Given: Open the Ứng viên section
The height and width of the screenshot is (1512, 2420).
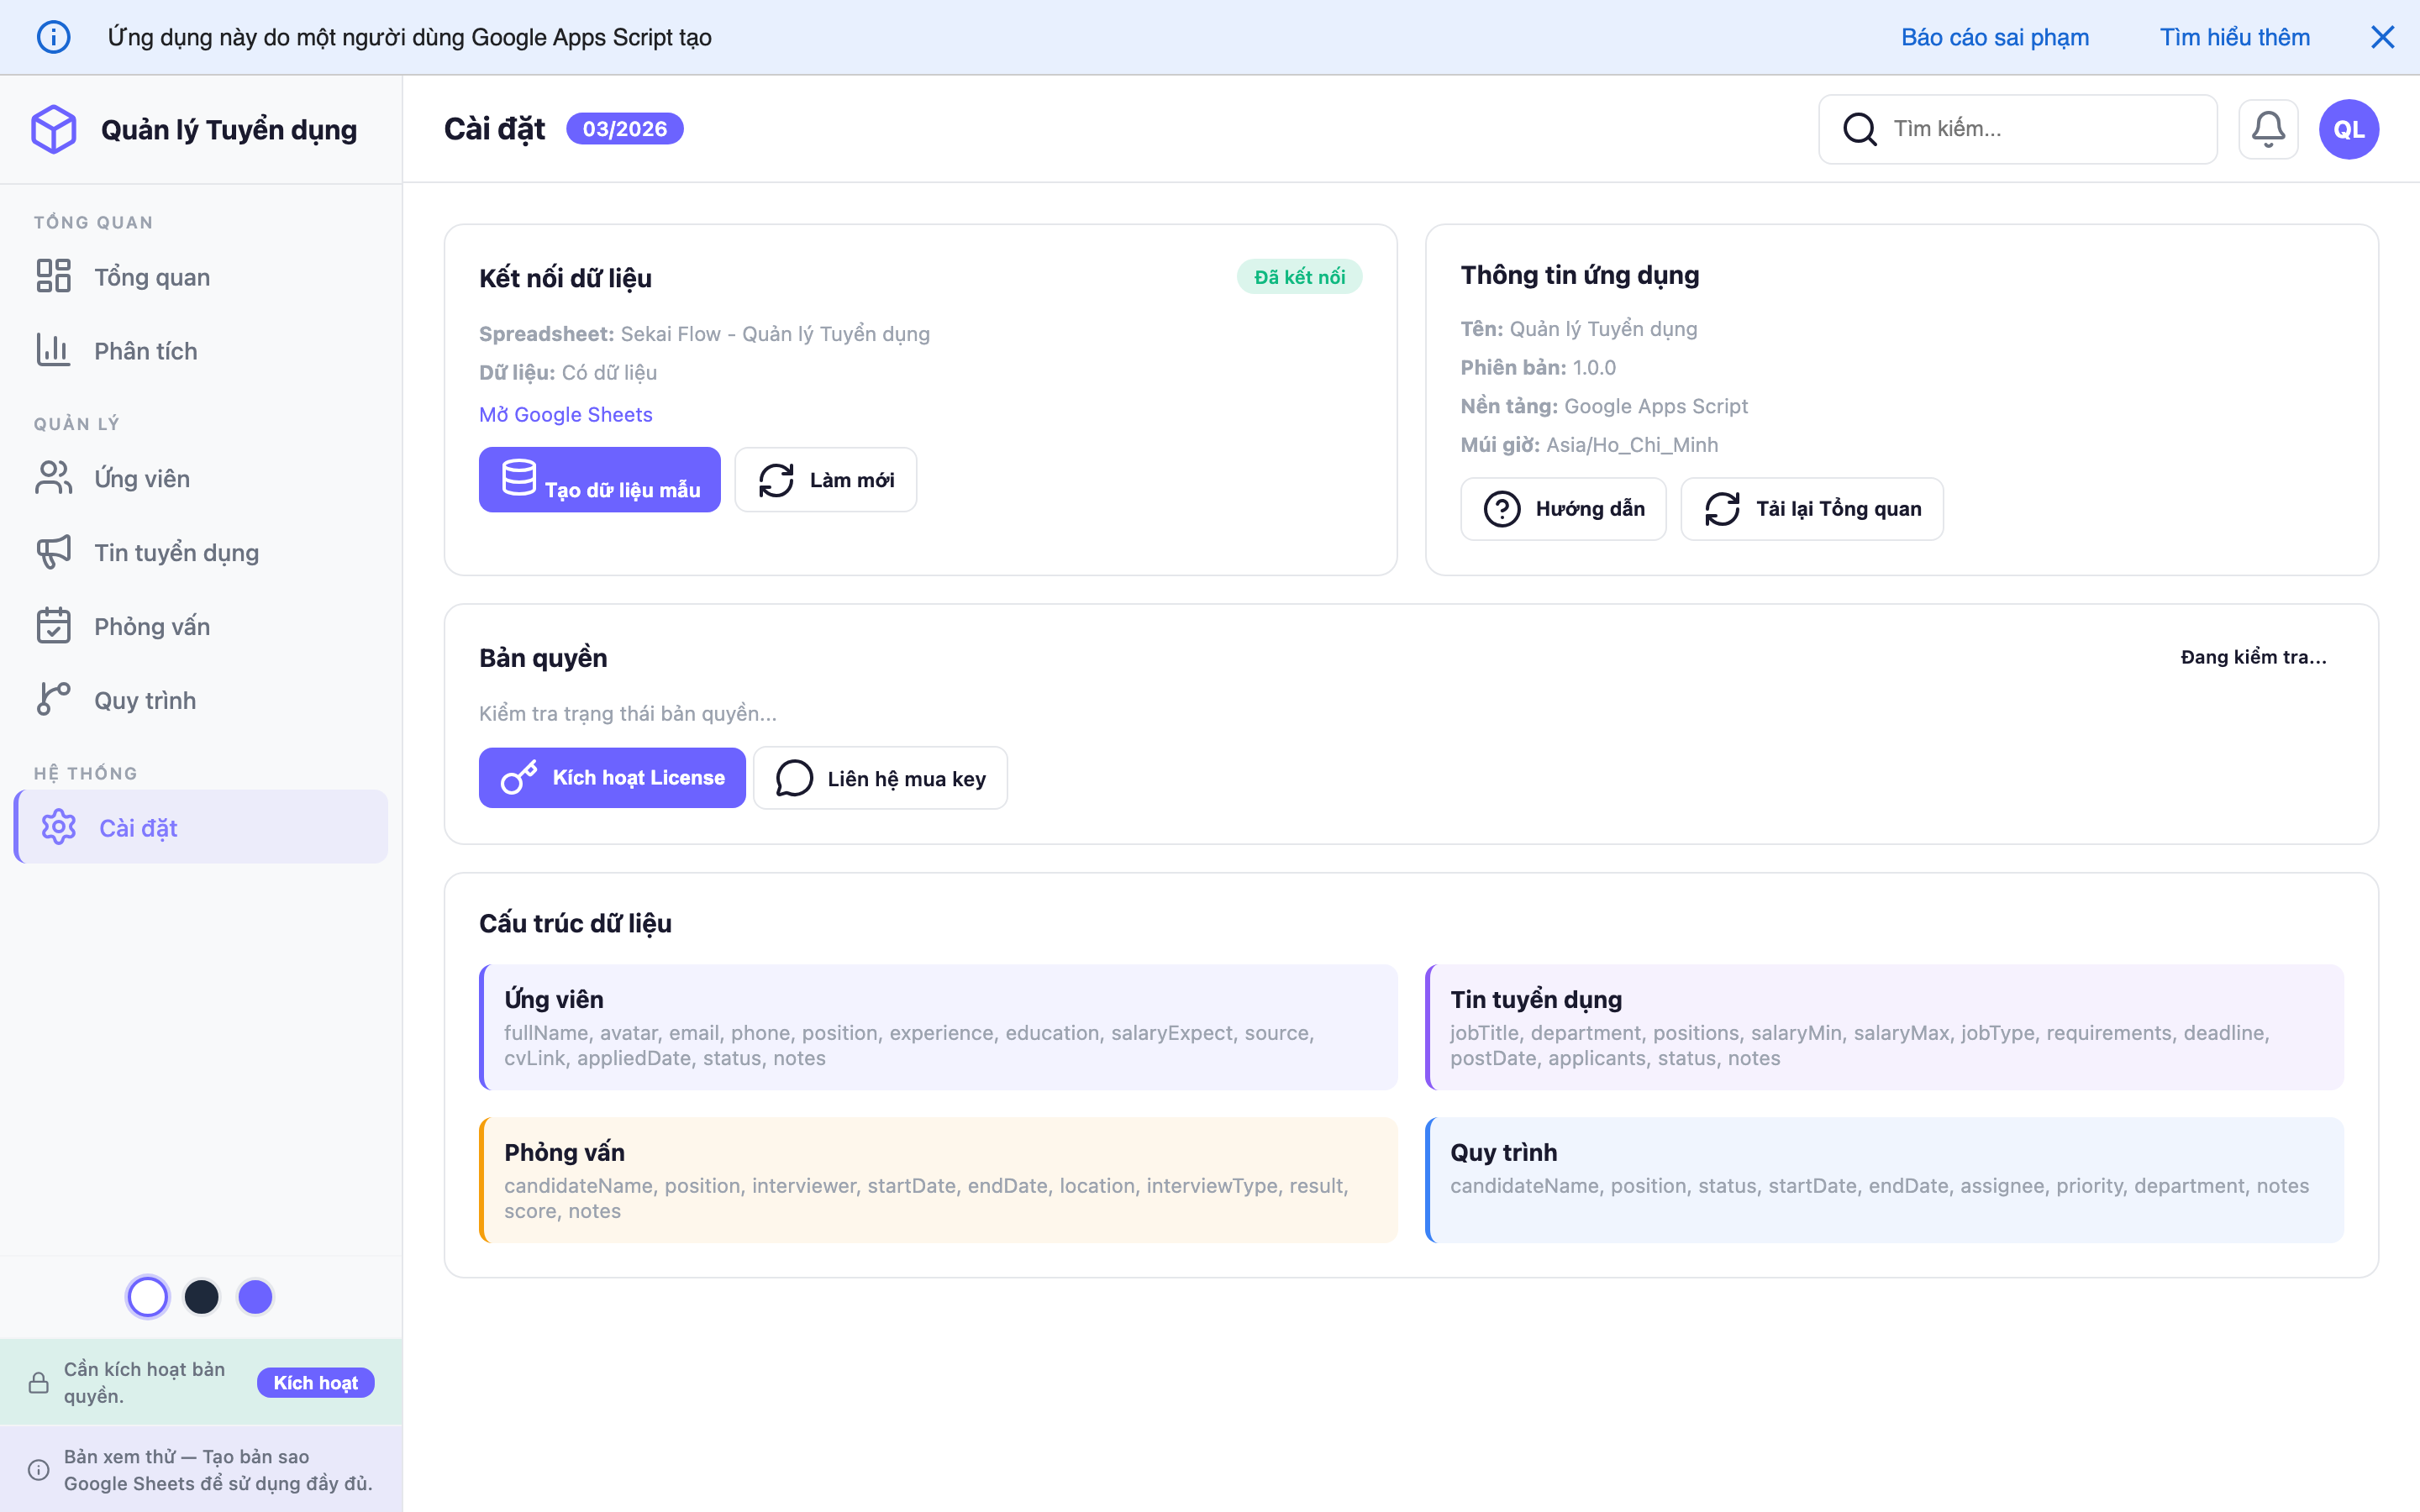Looking at the screenshot, I should click(x=142, y=479).
